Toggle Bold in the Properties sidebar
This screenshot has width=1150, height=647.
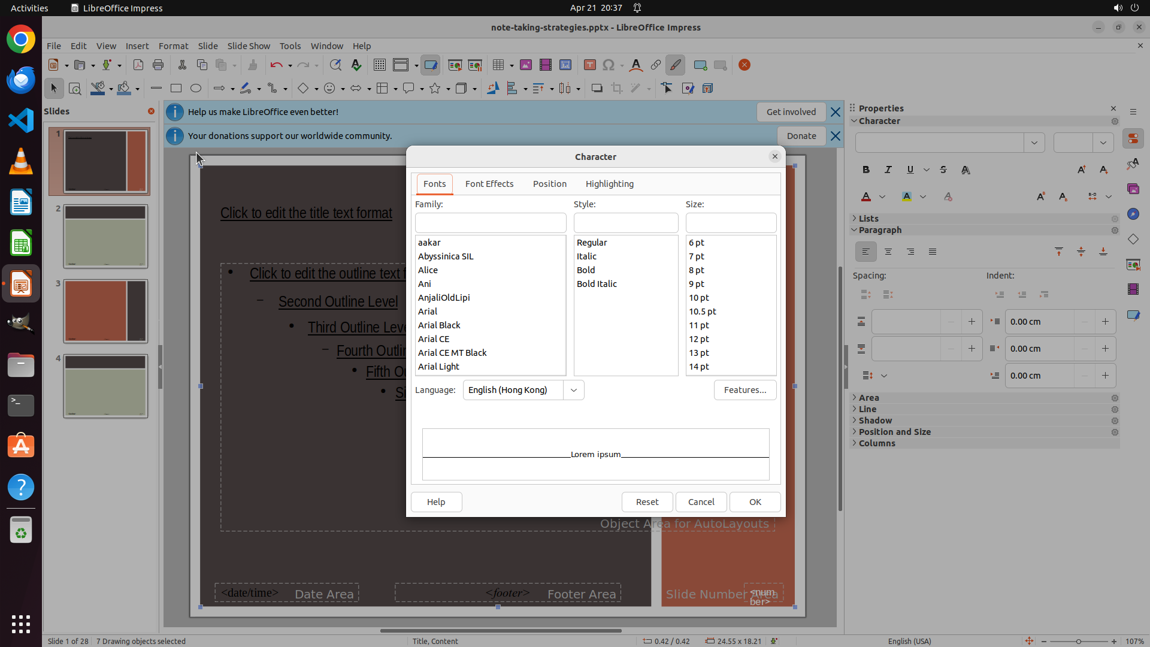866,170
